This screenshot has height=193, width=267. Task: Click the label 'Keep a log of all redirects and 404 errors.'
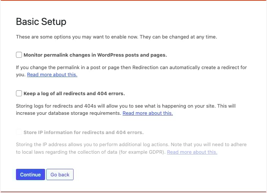74,93
